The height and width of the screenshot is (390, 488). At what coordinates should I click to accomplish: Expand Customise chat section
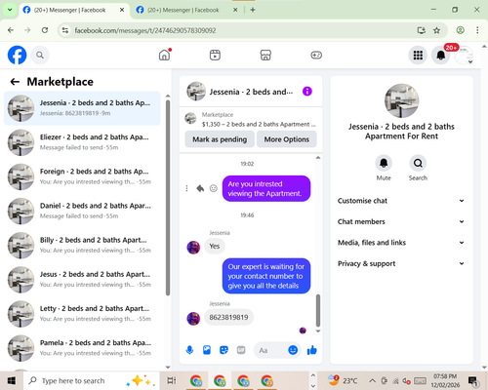click(x=401, y=201)
